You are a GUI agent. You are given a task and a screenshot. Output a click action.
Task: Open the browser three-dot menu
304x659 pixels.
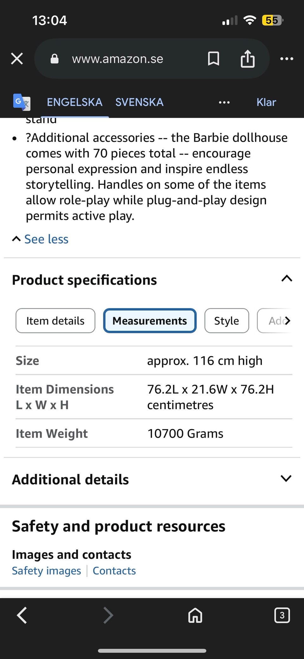(287, 59)
